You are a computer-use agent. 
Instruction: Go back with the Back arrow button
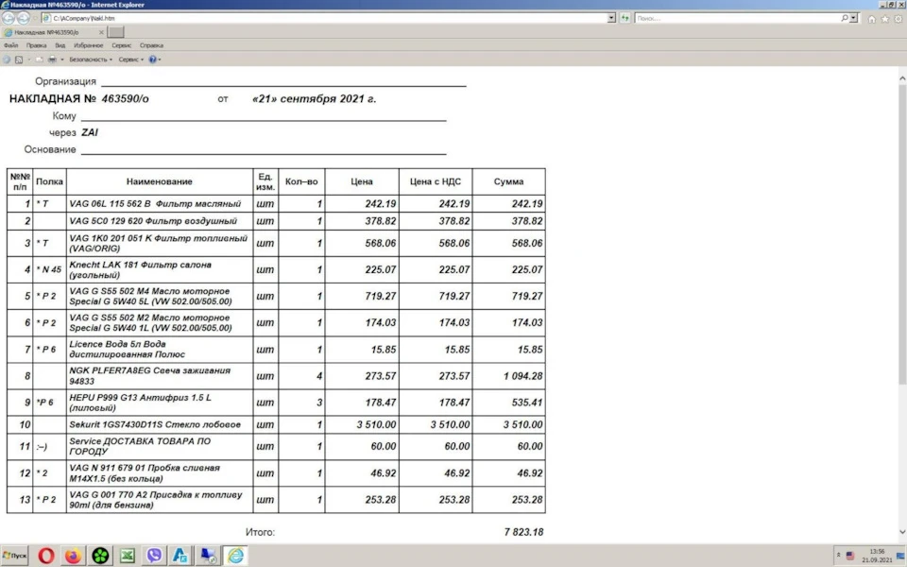coord(9,18)
